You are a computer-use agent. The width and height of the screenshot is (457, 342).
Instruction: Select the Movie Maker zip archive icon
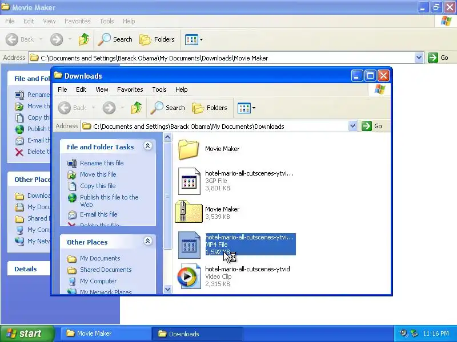pos(189,211)
